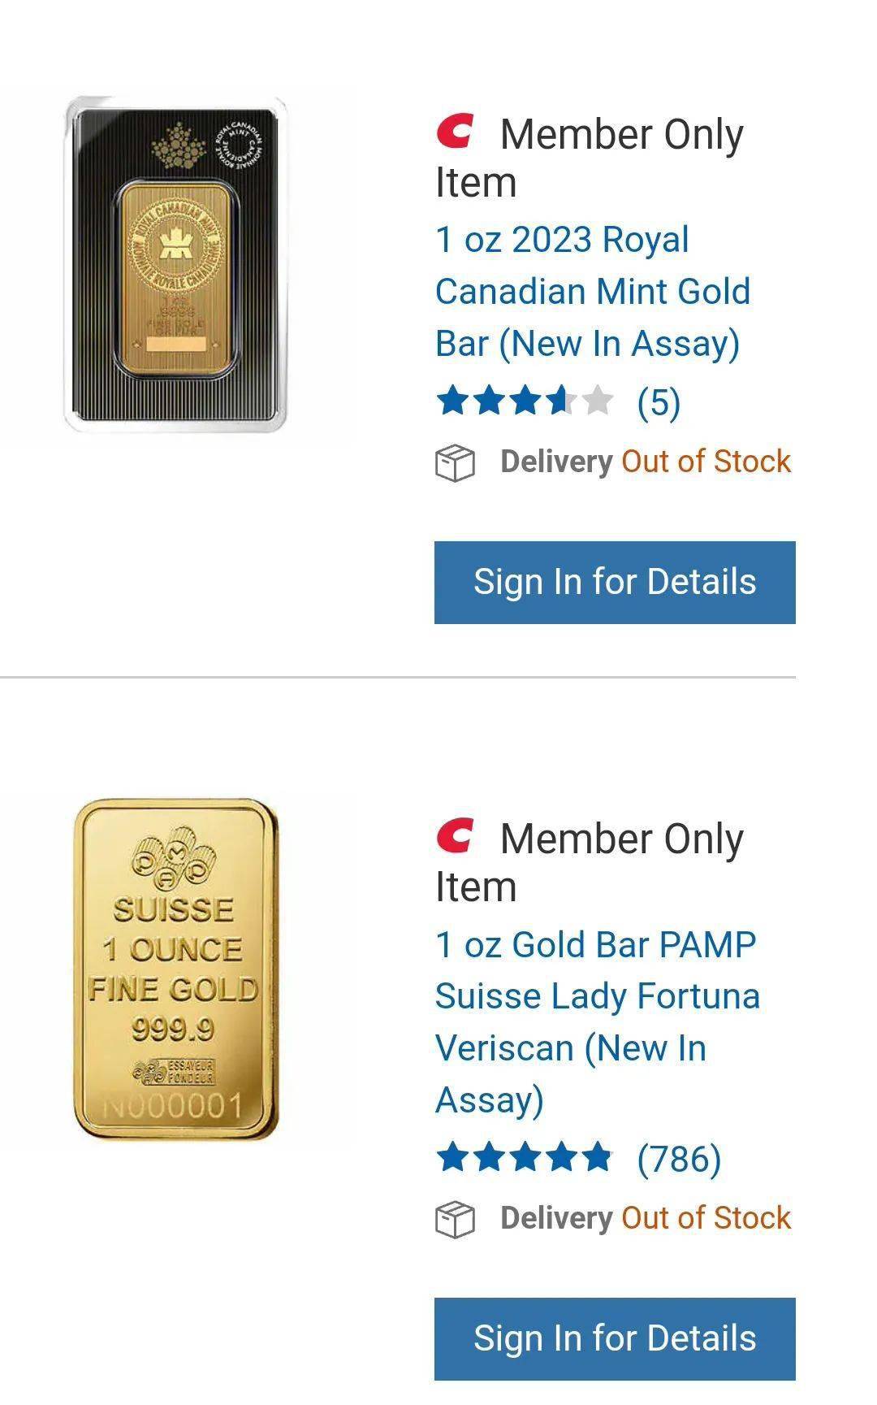Open the Royal Canadian Mint gold bar image
The image size is (877, 1405).
(175, 265)
